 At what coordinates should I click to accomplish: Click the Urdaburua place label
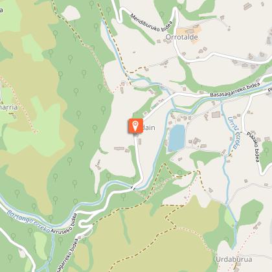coord(234,259)
